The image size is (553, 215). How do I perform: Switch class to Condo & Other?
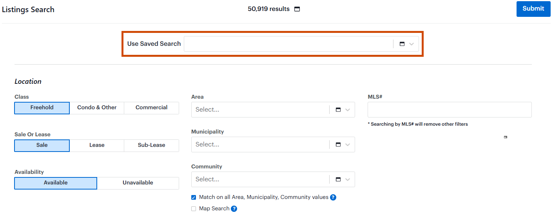point(97,108)
